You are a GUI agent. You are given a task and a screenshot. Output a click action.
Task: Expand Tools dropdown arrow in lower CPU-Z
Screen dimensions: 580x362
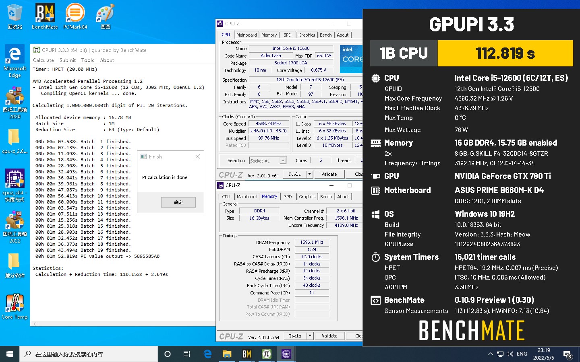click(310, 336)
